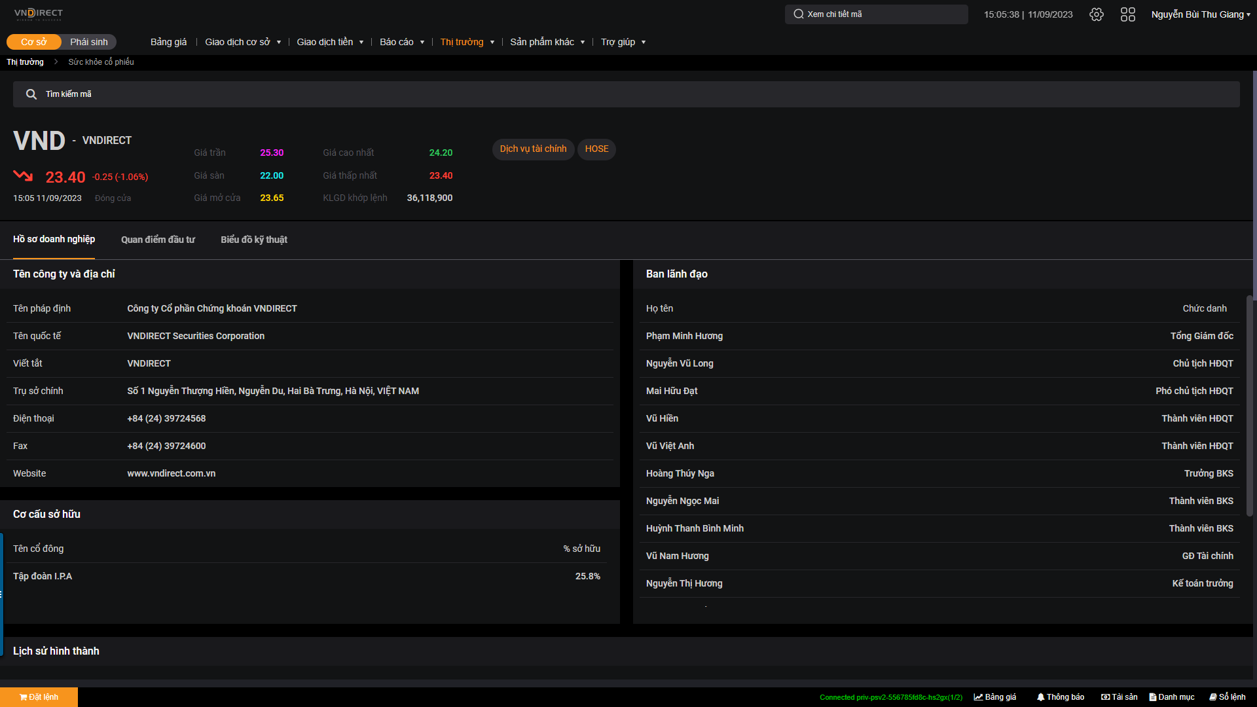Select the 'Biểu đồ kỹ thuật' tab
This screenshot has width=1257, height=707.
[x=254, y=240]
